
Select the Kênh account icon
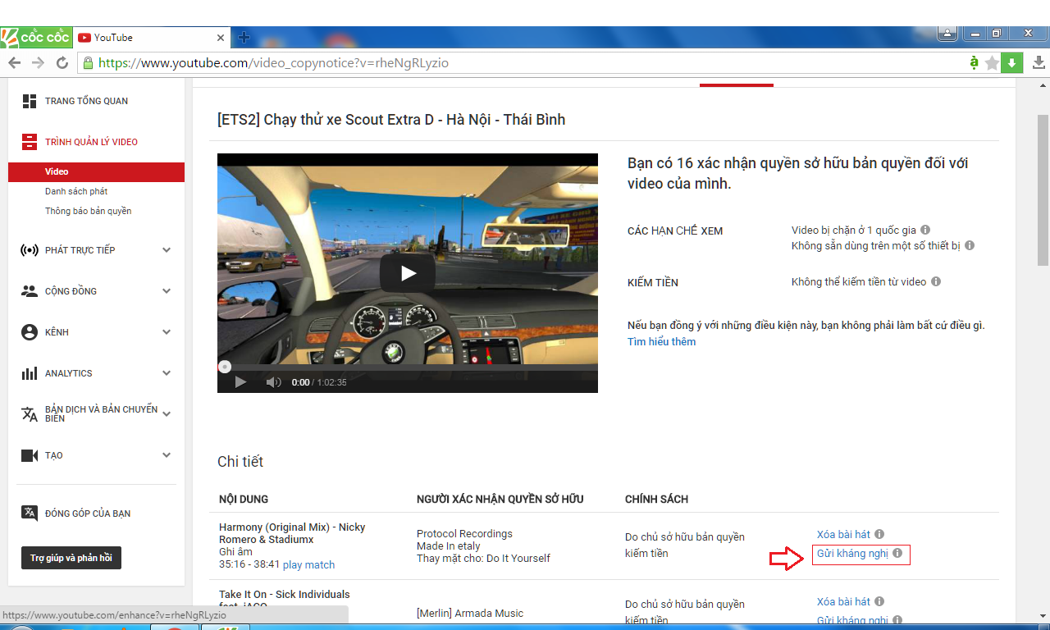click(x=30, y=332)
